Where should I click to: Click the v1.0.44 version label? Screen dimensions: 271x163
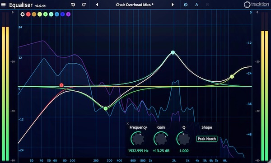point(40,6)
